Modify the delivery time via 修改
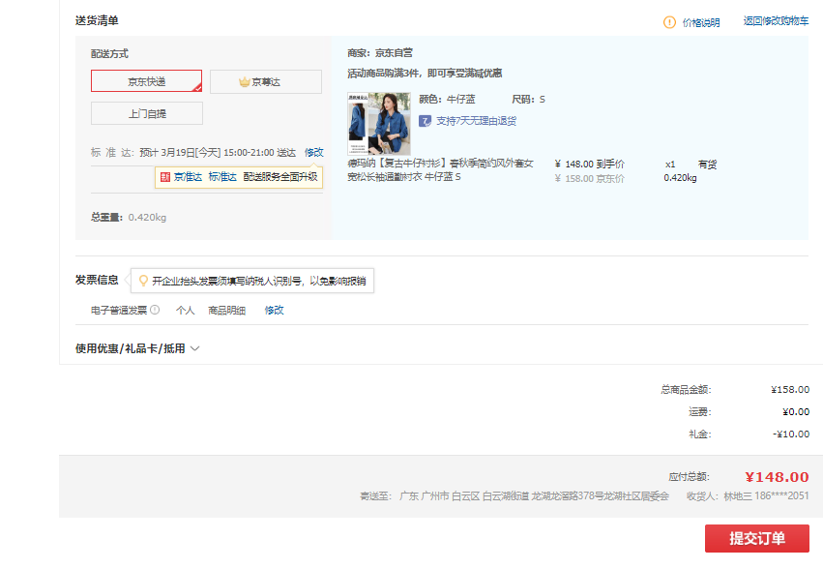The height and width of the screenshot is (569, 823). [314, 152]
